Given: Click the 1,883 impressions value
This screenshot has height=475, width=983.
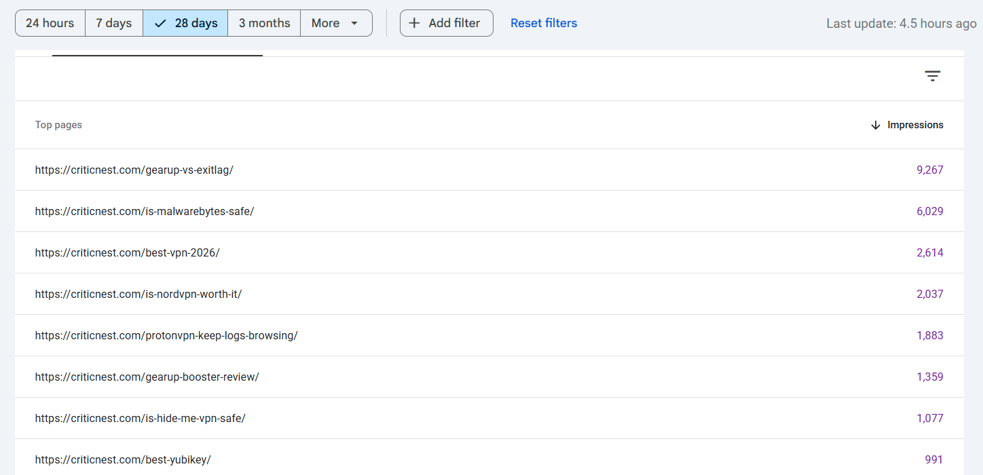Looking at the screenshot, I should click(x=930, y=335).
